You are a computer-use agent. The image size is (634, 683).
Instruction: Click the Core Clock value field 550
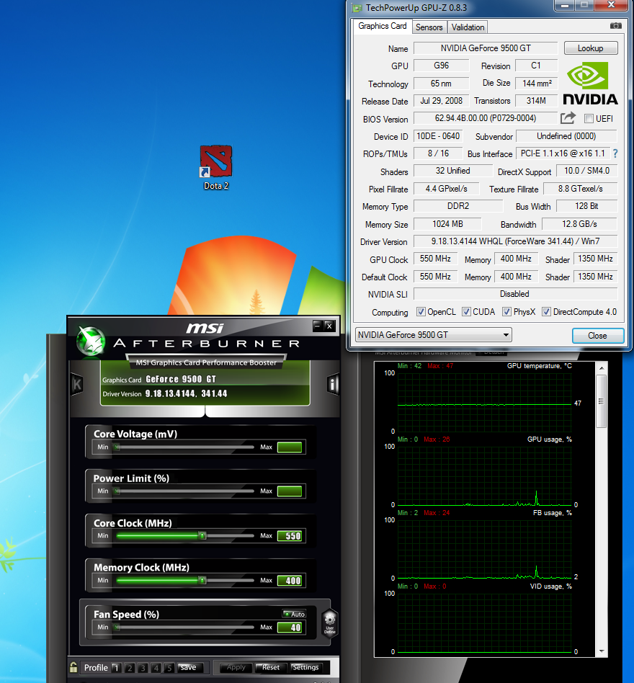pyautogui.click(x=290, y=536)
